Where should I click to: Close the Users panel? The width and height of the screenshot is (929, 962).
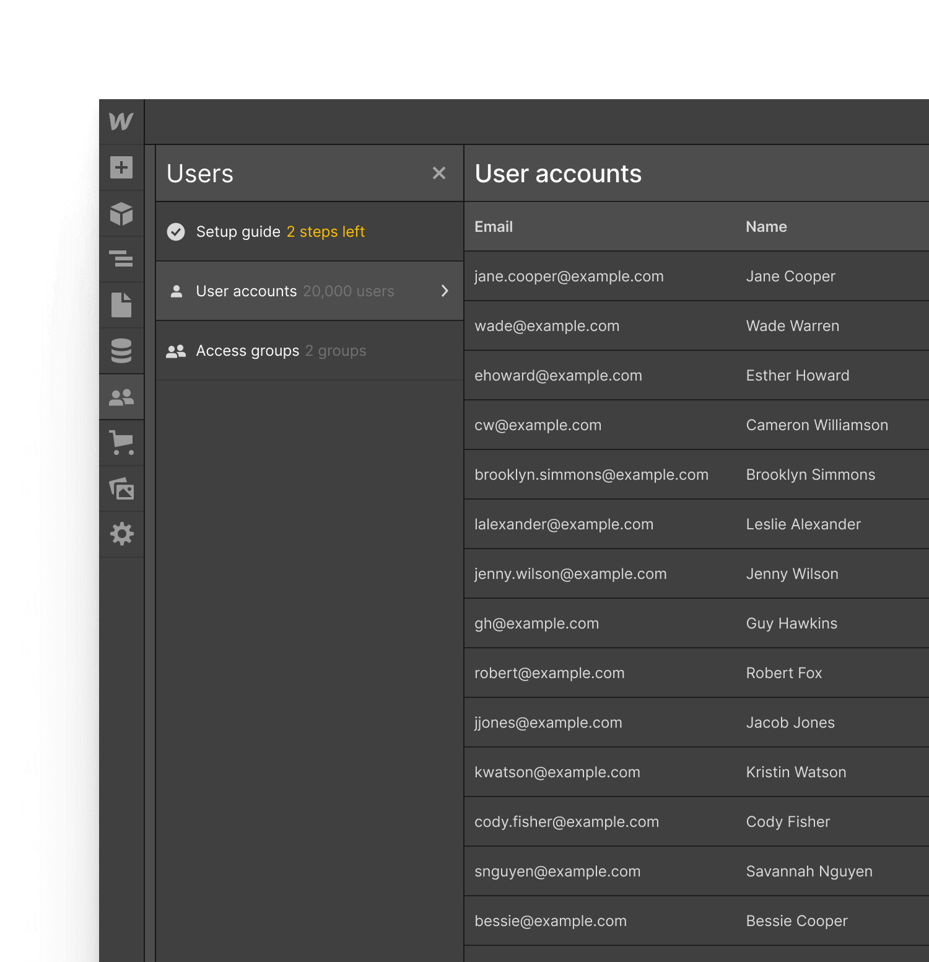tap(439, 173)
